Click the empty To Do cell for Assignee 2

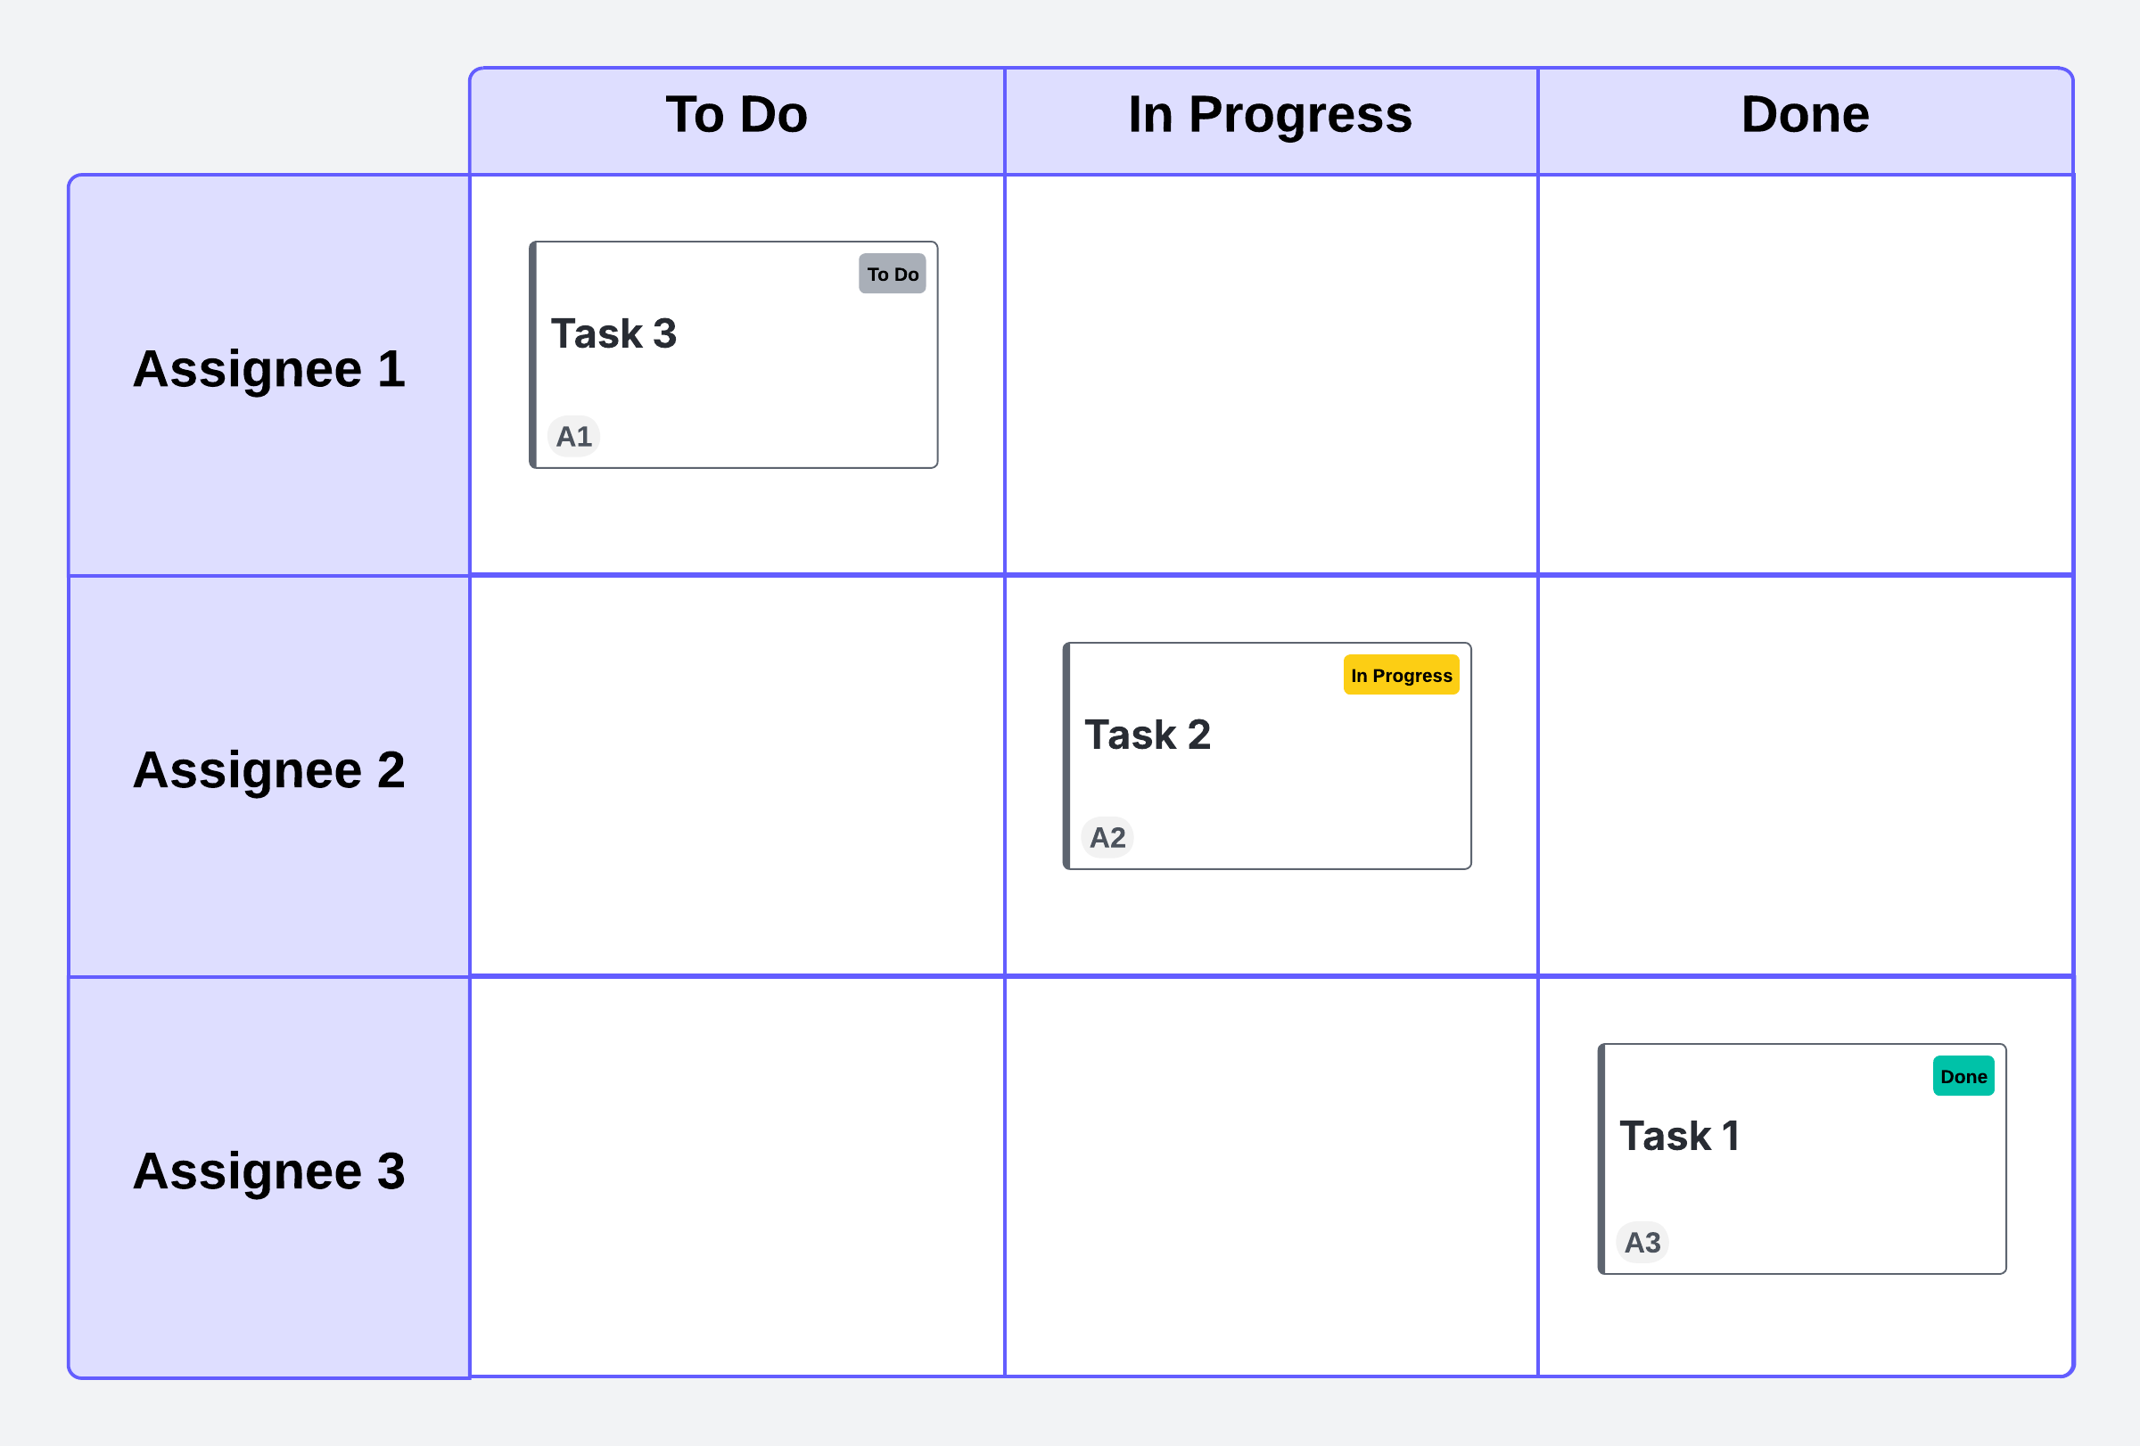click(x=737, y=775)
